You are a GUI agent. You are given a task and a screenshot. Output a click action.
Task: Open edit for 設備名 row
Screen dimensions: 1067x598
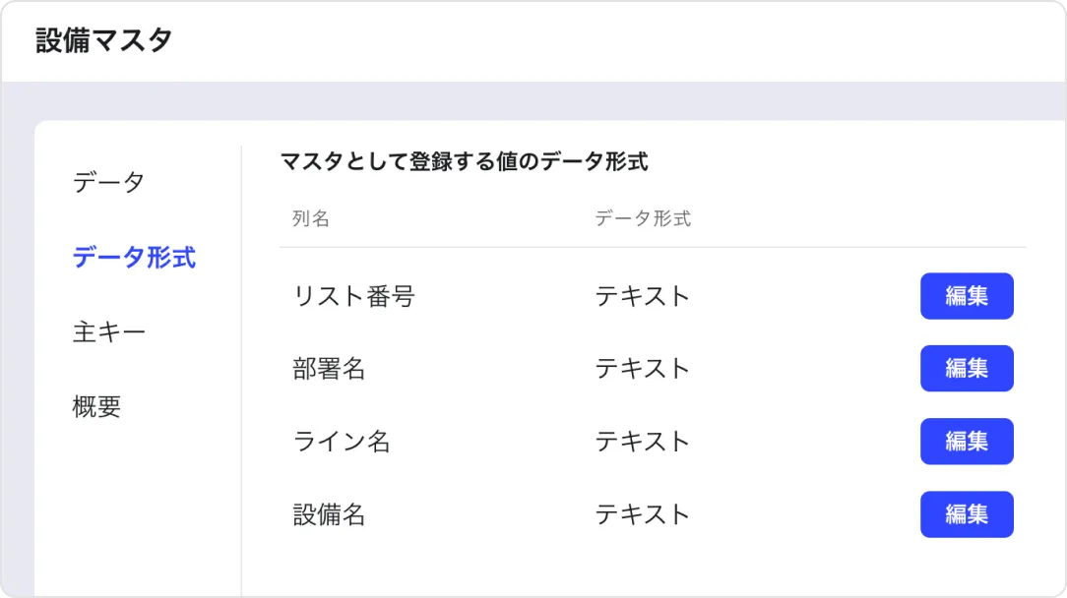coord(966,514)
